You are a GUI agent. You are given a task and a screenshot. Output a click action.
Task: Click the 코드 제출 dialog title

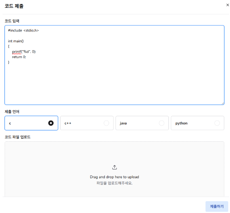14,6
